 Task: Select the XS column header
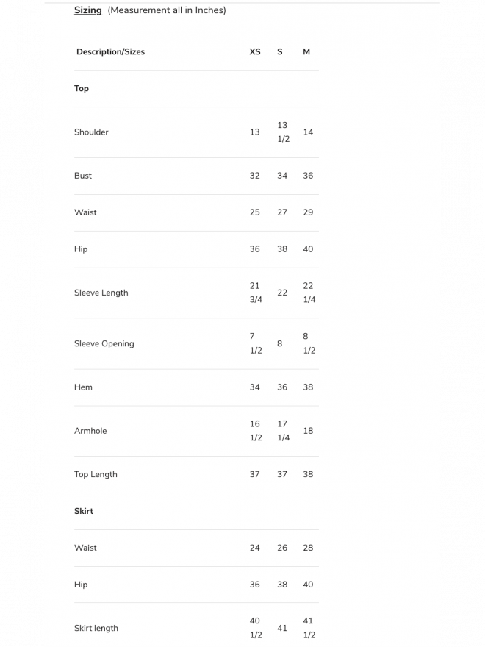coord(255,52)
